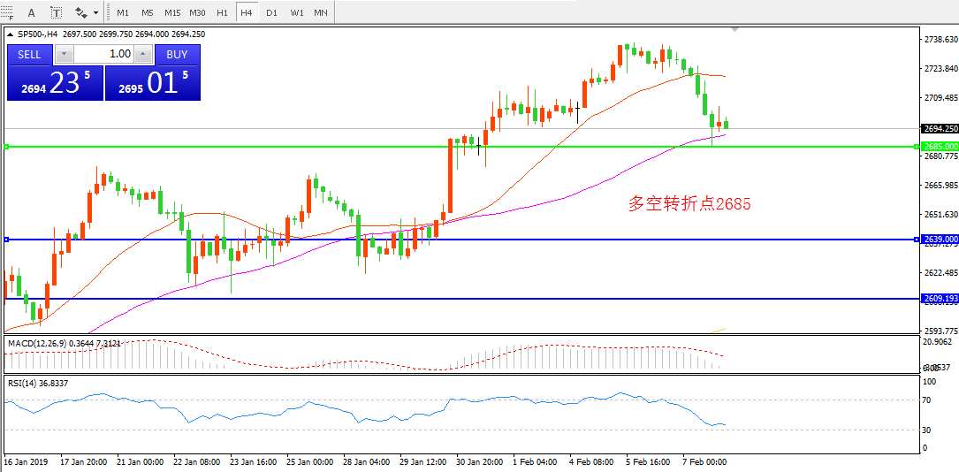The width and height of the screenshot is (959, 472).
Task: Select the MN monthly timeframe
Action: point(322,12)
